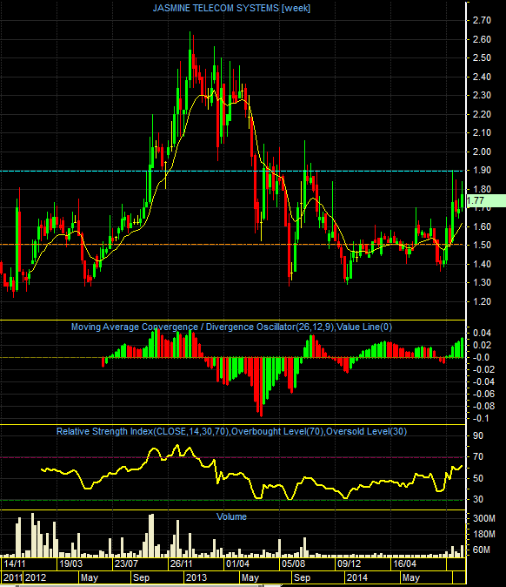Viewport: 506px width, 587px height.
Task: Click the 2.10 price axis label
Action: [x=482, y=132]
